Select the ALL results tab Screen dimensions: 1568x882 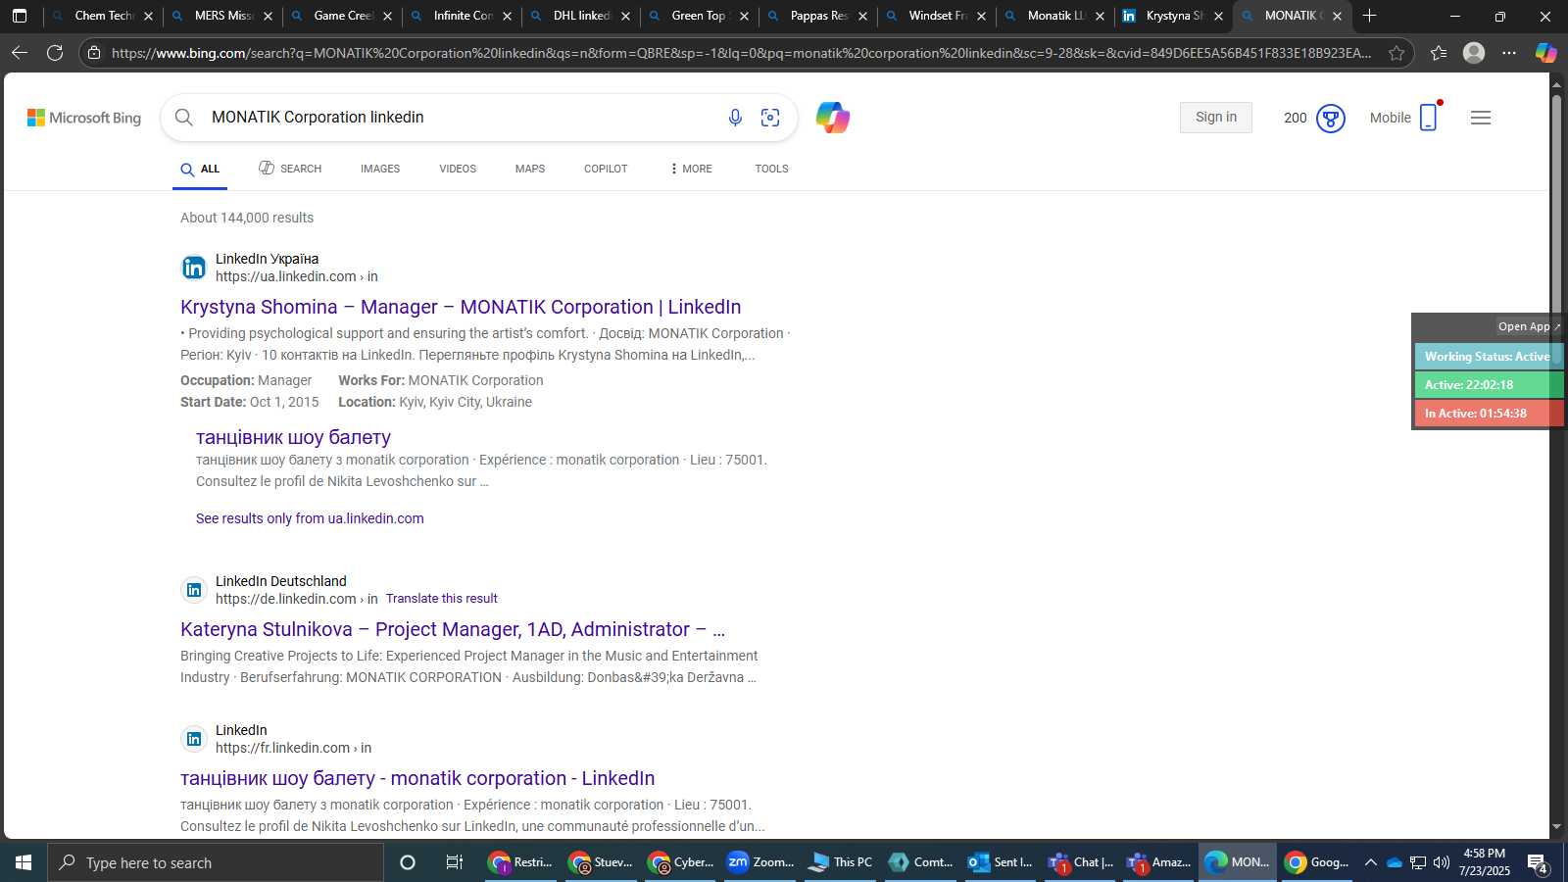pos(200,170)
